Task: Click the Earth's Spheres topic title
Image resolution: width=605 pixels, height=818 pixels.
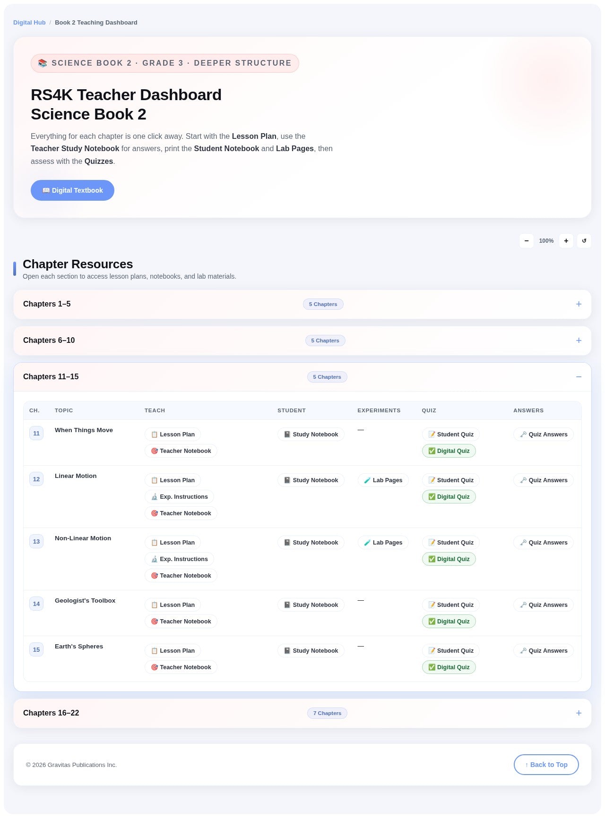Action: tap(79, 647)
